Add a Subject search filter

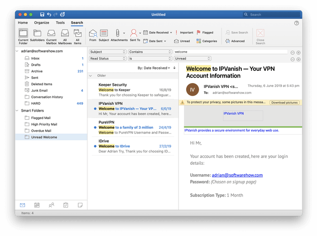pyautogui.click(x=104, y=35)
